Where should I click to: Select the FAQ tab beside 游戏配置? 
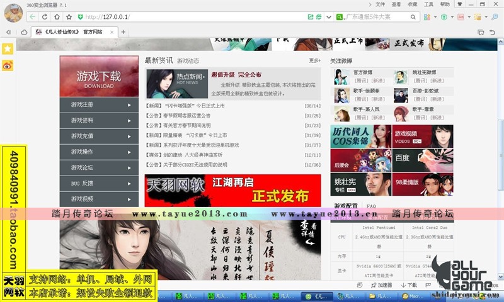click(x=371, y=206)
